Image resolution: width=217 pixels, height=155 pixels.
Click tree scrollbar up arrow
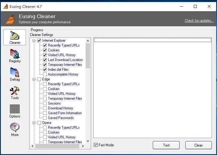click(x=88, y=41)
